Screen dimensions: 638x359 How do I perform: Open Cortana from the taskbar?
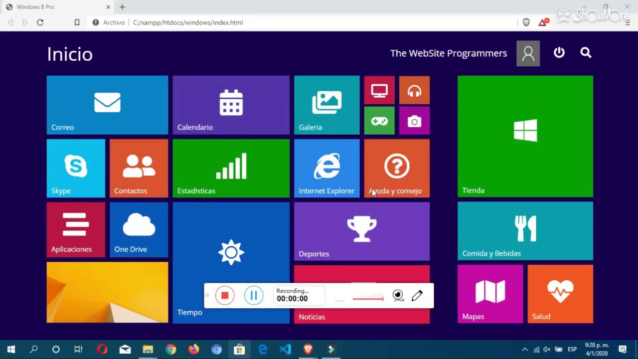56,350
